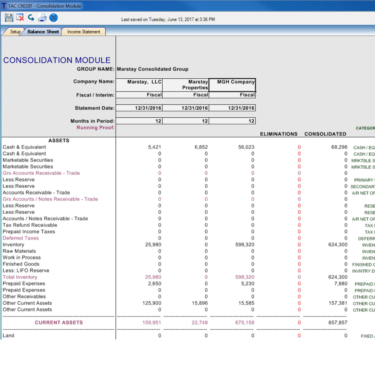This screenshot has height=377, width=375.
Task: Select the prepaid expenses value 2,650
Action: click(x=155, y=283)
